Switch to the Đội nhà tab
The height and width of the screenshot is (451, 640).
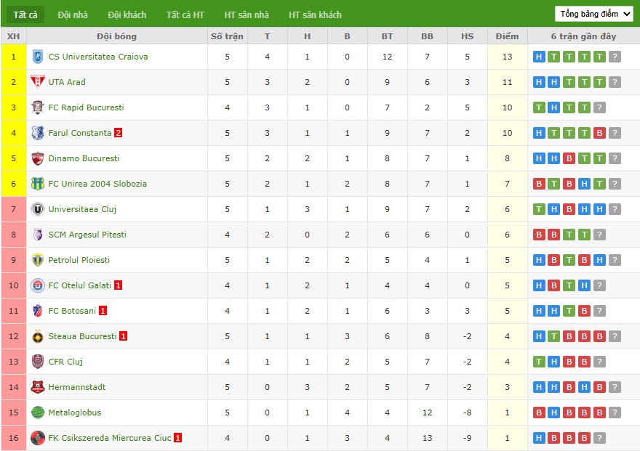pos(73,15)
